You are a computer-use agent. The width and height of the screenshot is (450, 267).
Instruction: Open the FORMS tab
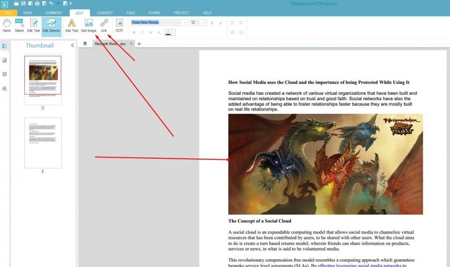click(155, 13)
